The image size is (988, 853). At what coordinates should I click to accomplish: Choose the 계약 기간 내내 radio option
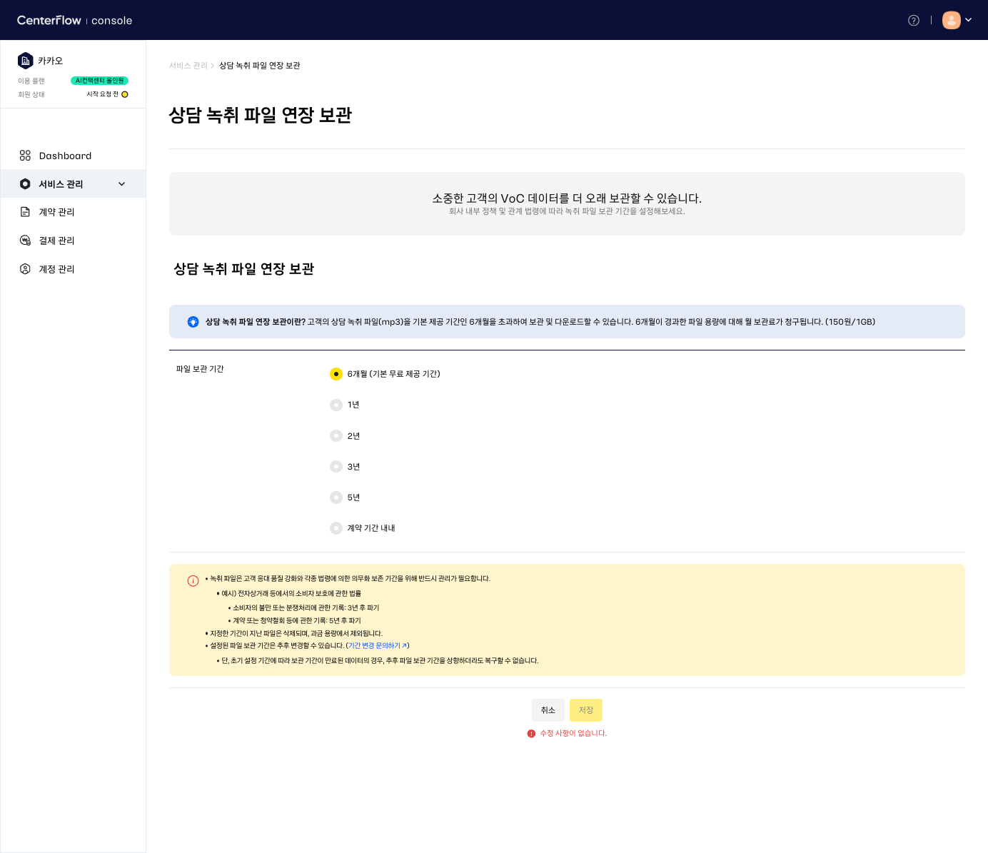pyautogui.click(x=336, y=528)
